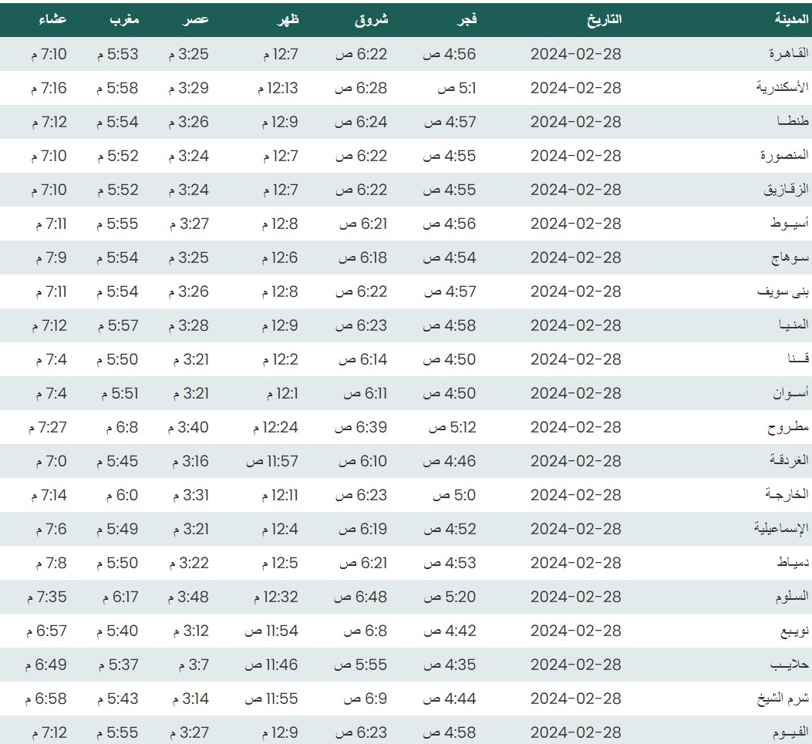Click the القاهرة city name
This screenshot has width=812, height=744.
pos(787,54)
